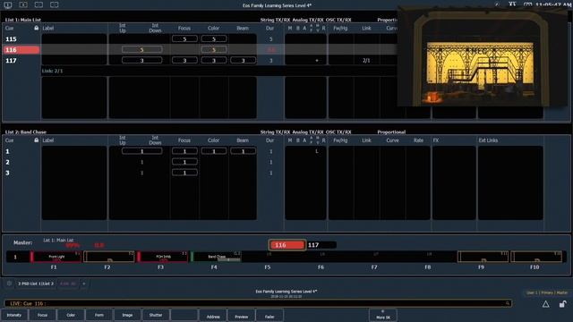Toggle the padlock icon at bottom-right
Screen dimensions: 573x322
(563, 304)
